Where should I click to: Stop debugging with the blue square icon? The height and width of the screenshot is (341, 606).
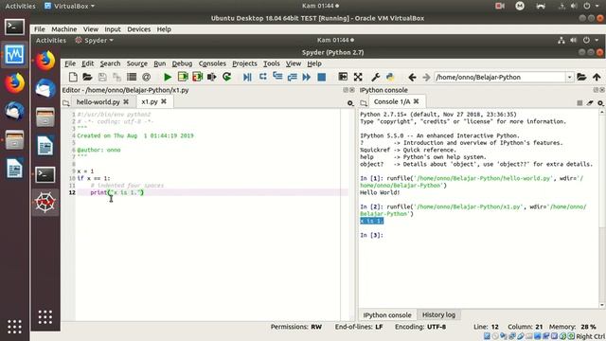[321, 77]
